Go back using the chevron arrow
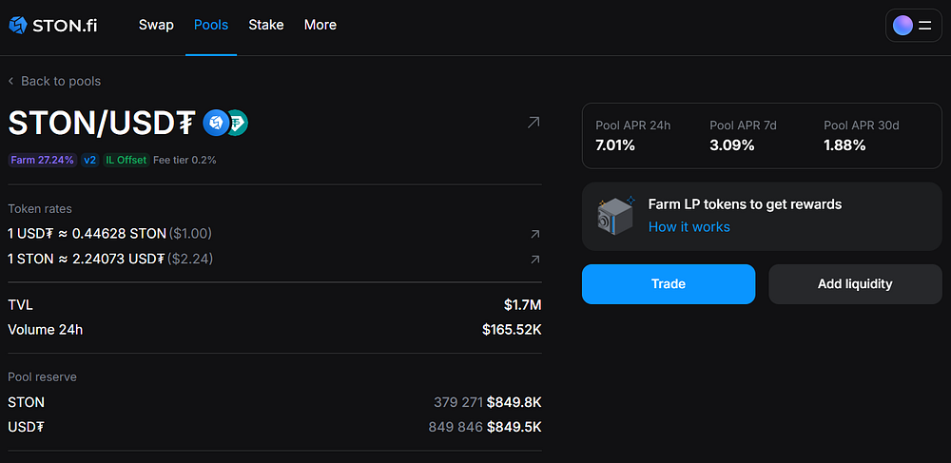The width and height of the screenshot is (951, 463). (x=10, y=81)
